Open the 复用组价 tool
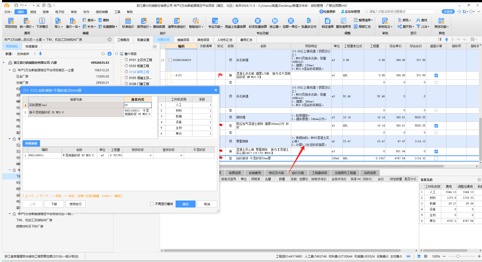This screenshot has width=482, height=262. [x=144, y=23]
